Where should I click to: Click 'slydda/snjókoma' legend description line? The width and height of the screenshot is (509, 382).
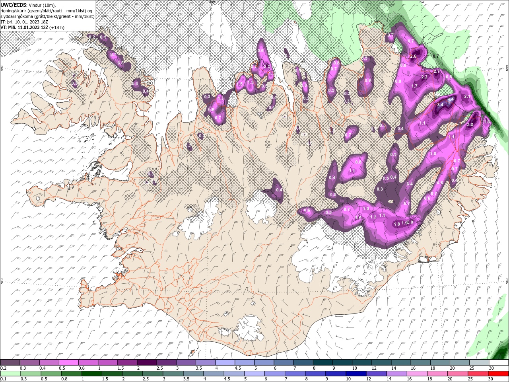[x=48, y=16]
